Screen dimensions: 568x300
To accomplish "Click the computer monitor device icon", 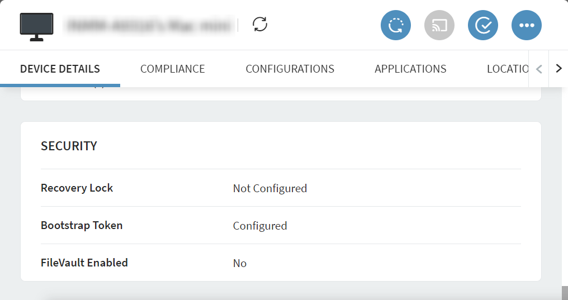I will click(x=37, y=26).
